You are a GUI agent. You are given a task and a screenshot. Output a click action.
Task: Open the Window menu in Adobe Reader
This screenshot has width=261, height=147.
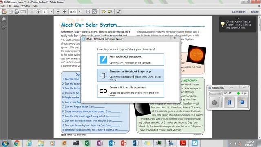[x=25, y=6]
